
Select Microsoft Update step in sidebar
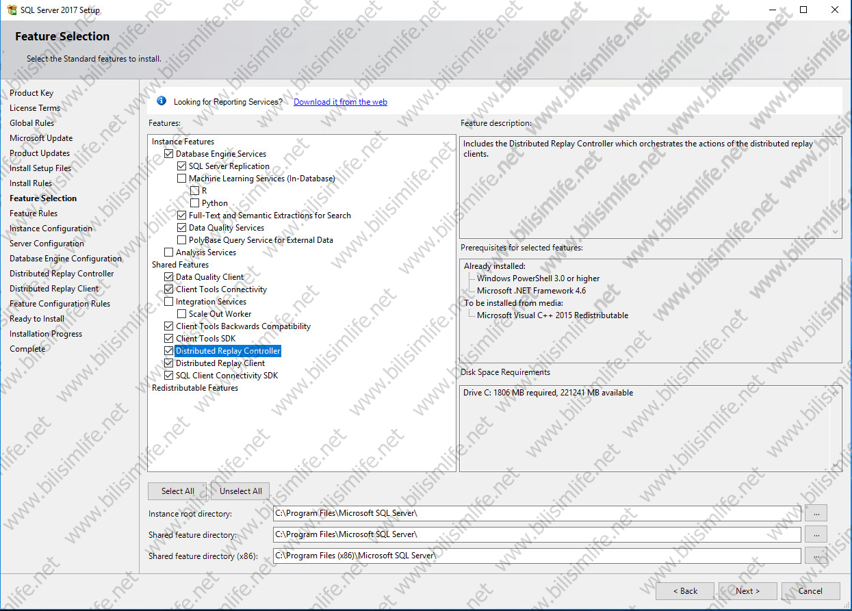41,138
